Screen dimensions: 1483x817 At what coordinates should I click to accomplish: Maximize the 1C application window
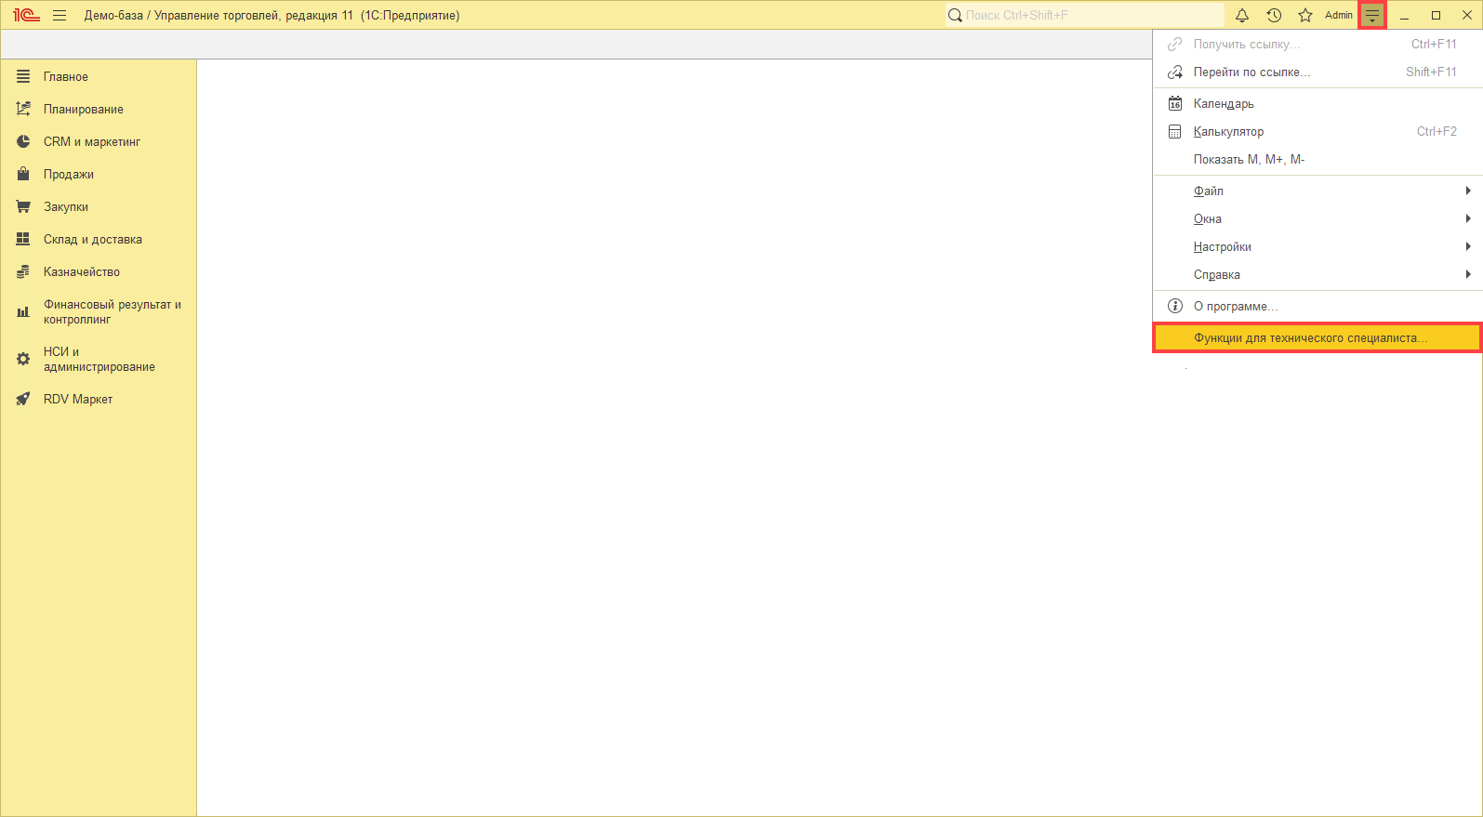click(x=1437, y=15)
